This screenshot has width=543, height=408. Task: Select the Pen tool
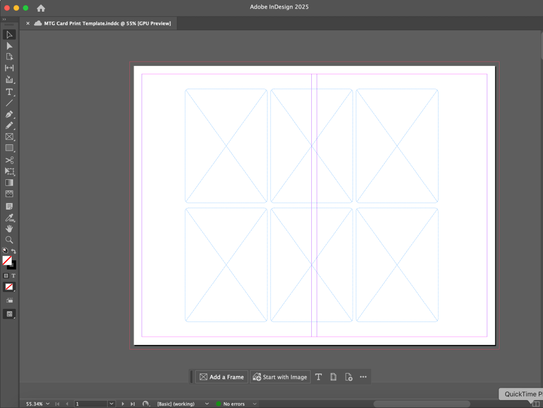(x=9, y=115)
